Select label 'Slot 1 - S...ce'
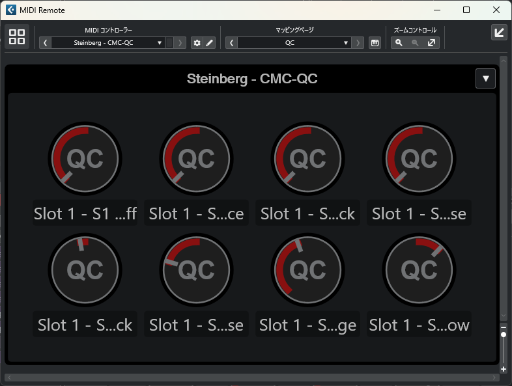 (x=196, y=214)
